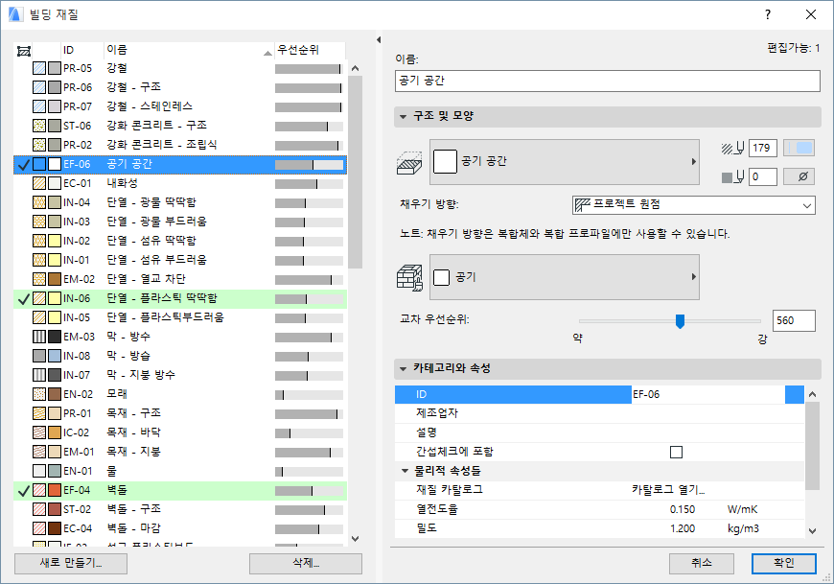
Task: Click the fill pattern icon of PR-01 목재 - 구조
Action: [39, 413]
